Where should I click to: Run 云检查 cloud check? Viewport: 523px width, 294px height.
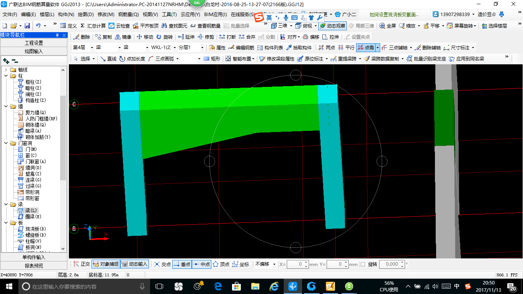coord(119,26)
